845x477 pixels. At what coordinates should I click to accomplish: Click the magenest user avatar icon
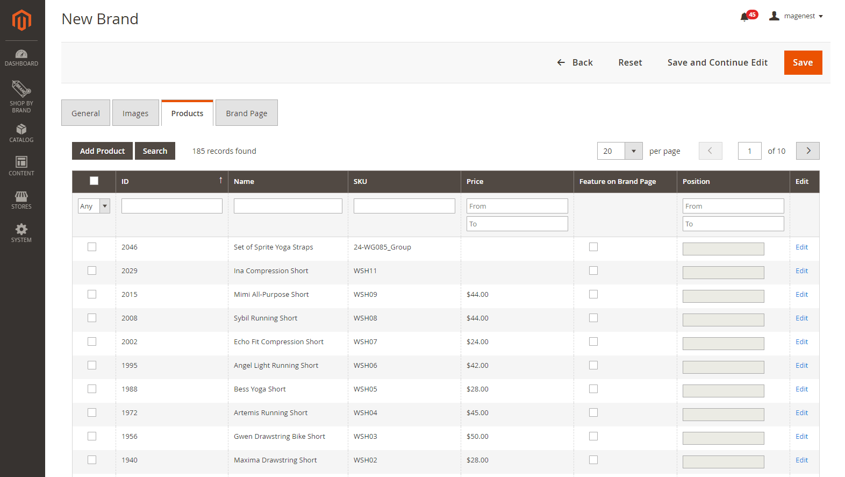click(774, 16)
